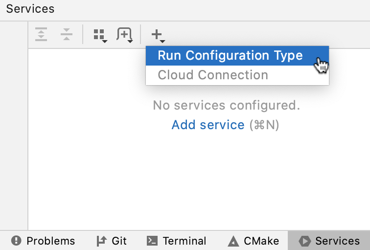The height and width of the screenshot is (250, 370).
Task: Open the Terminal tool window tab
Action: pos(177,241)
